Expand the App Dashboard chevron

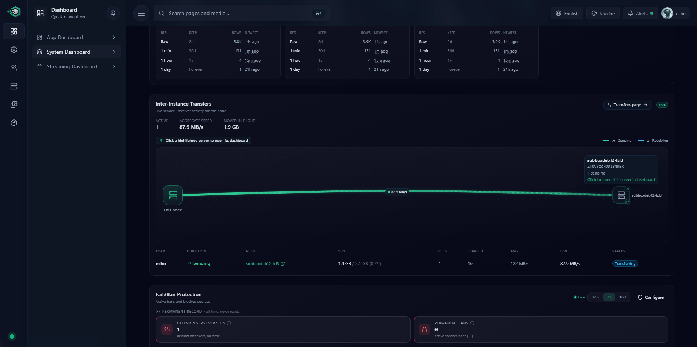coord(114,37)
